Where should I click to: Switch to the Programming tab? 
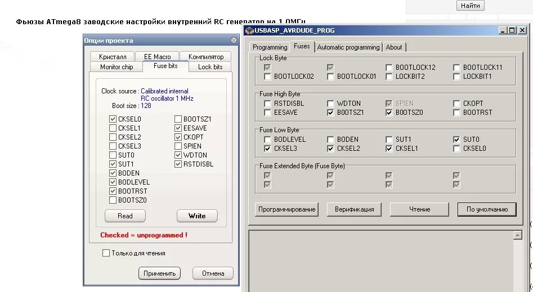(270, 47)
